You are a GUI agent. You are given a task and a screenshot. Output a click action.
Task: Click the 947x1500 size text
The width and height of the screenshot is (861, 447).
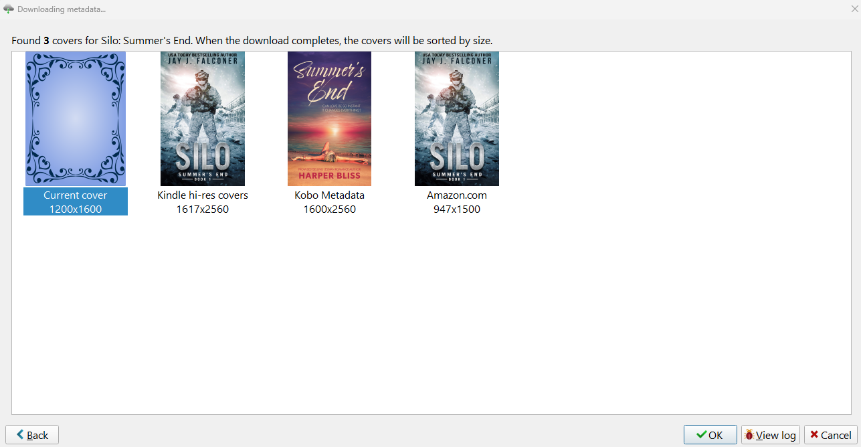click(x=457, y=209)
